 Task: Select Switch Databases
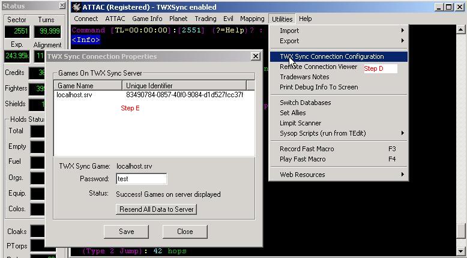(339, 103)
